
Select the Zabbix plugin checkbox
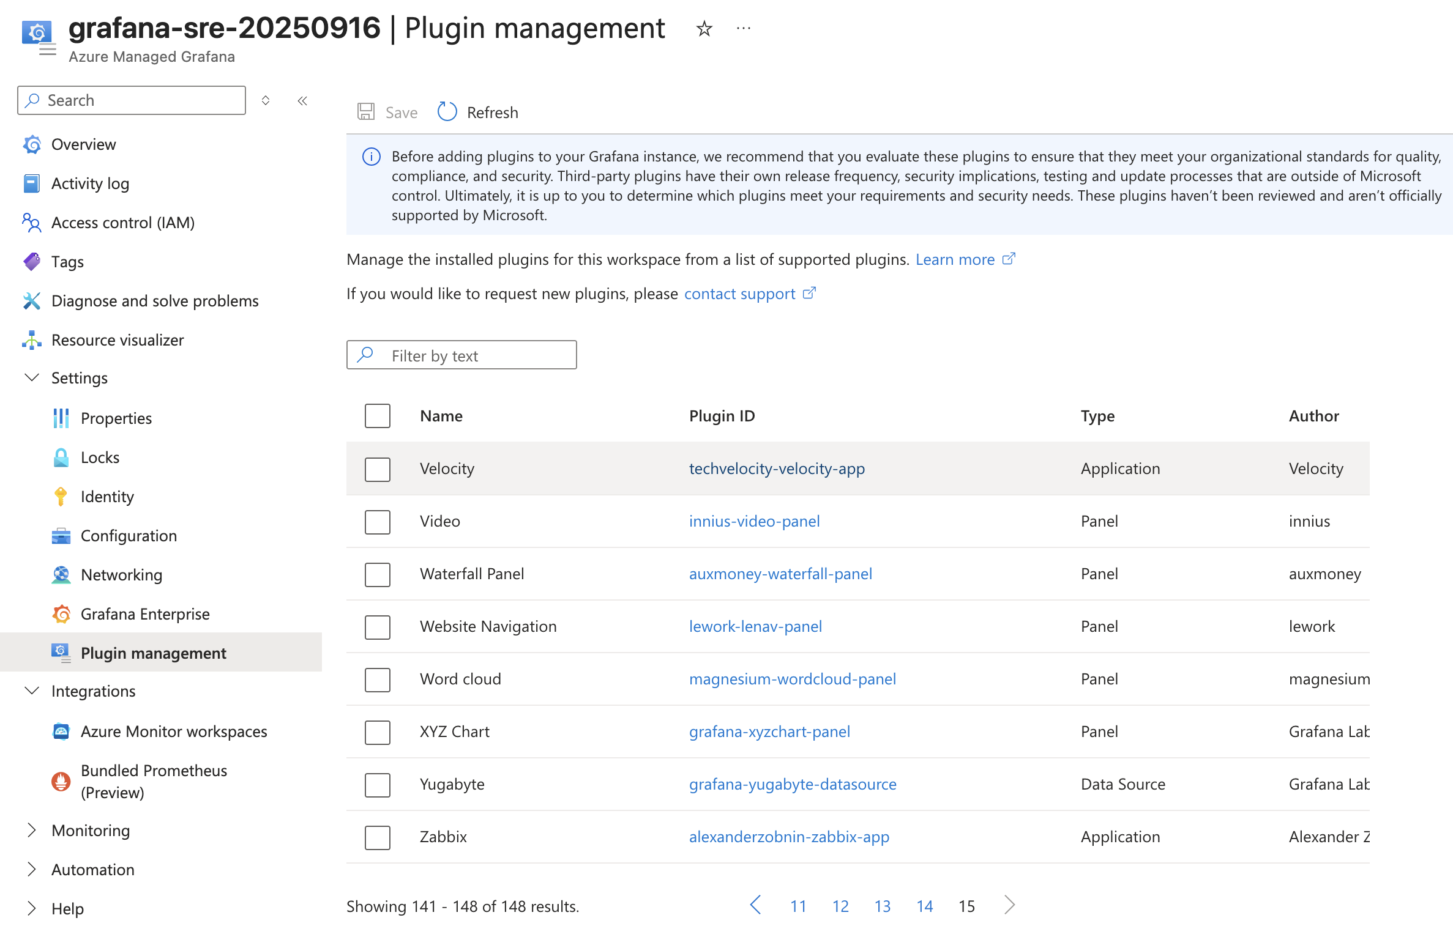pos(377,837)
